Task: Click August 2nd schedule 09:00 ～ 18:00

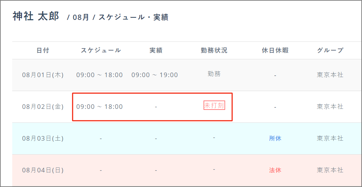Action: tap(99, 107)
